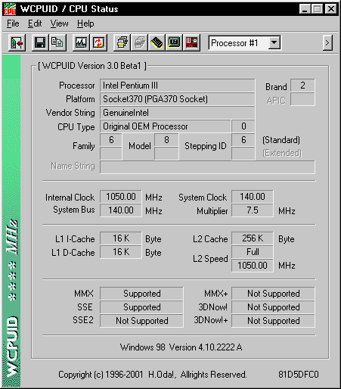Viewport: 341px width, 389px height.
Task: Click the Exit door icon in toolbar
Action: [17, 42]
